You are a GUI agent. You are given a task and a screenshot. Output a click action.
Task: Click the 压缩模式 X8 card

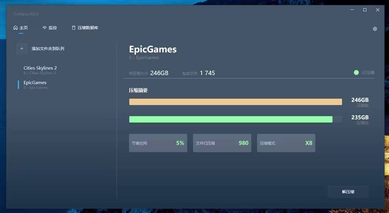pyautogui.click(x=286, y=143)
